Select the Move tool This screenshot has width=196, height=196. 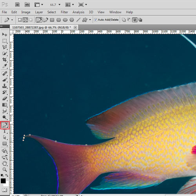click(5, 34)
